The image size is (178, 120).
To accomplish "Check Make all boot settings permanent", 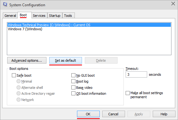I will click(127, 93).
